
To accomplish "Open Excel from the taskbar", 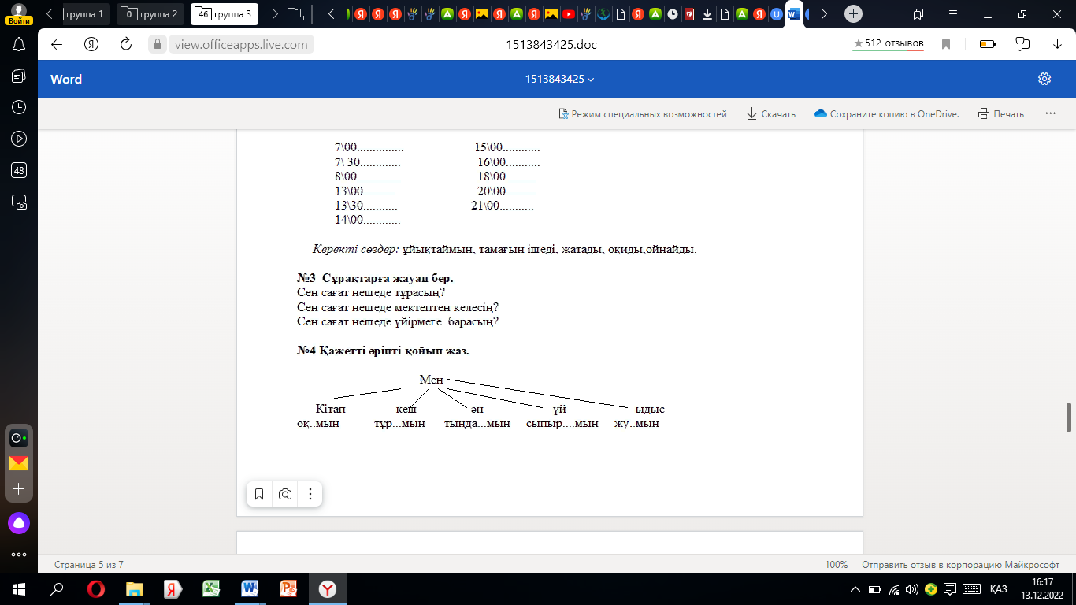I will pos(211,589).
